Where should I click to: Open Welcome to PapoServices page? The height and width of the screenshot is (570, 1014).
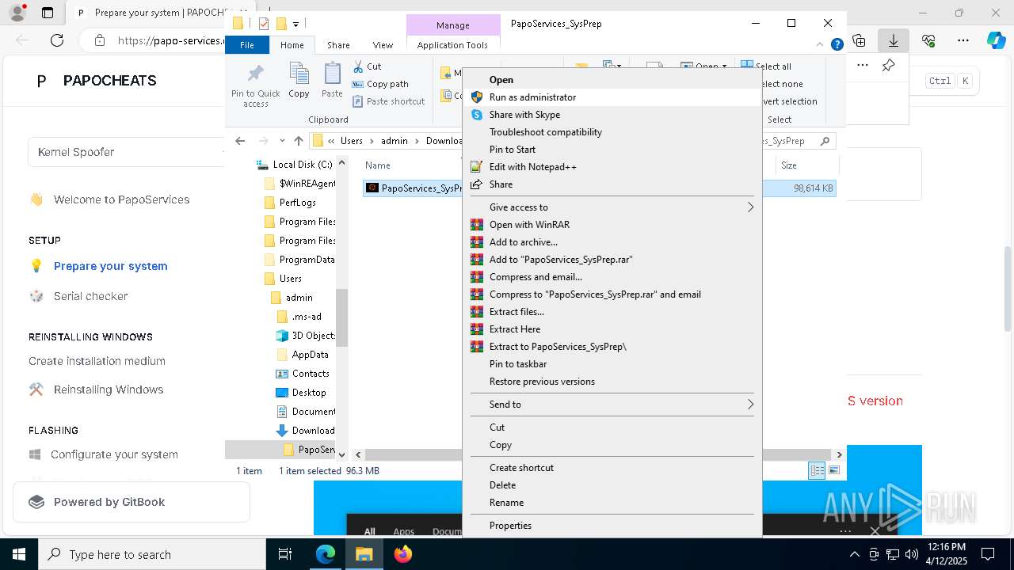121,199
